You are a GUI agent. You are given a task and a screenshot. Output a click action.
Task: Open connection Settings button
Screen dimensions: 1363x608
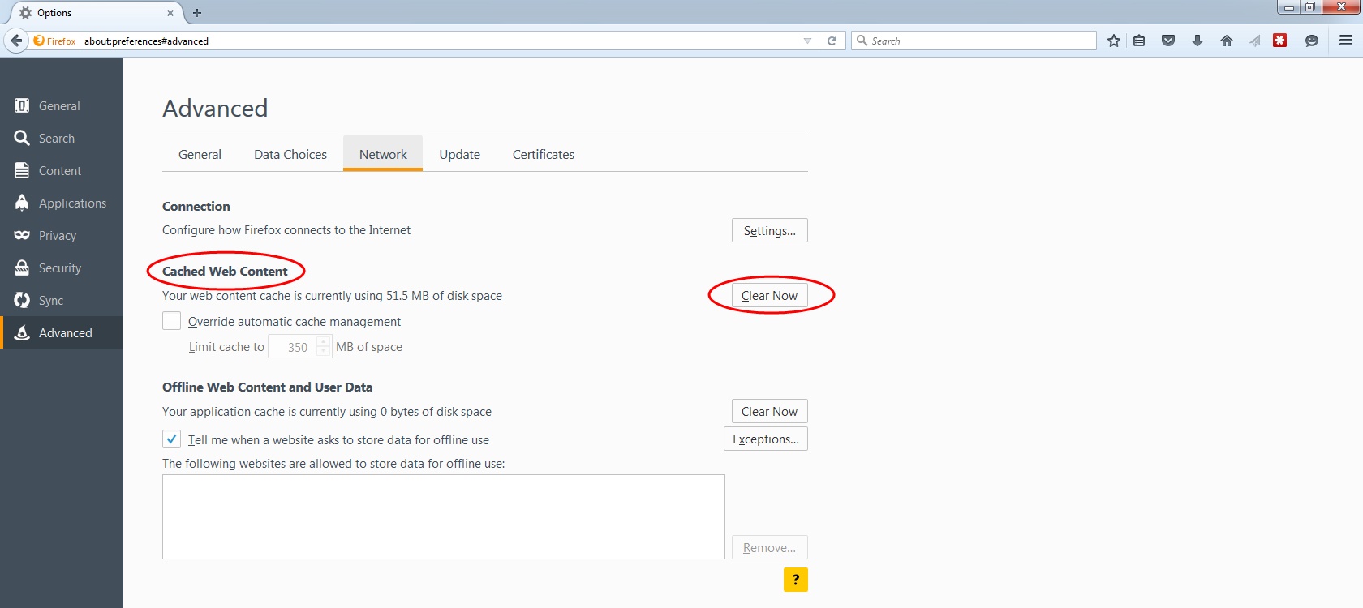click(769, 231)
